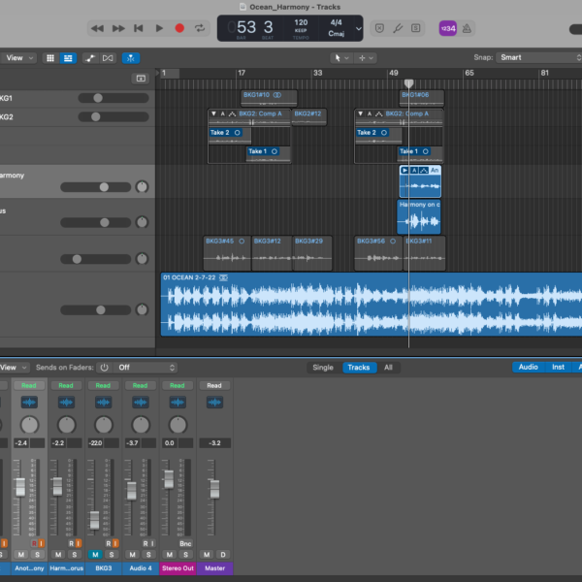This screenshot has height=582, width=582.
Task: Click waveform icon on Harm...orus strip
Action: [66, 403]
